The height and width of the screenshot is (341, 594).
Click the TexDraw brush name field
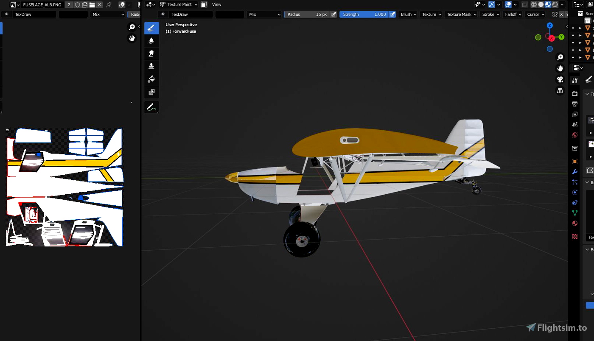tap(187, 14)
